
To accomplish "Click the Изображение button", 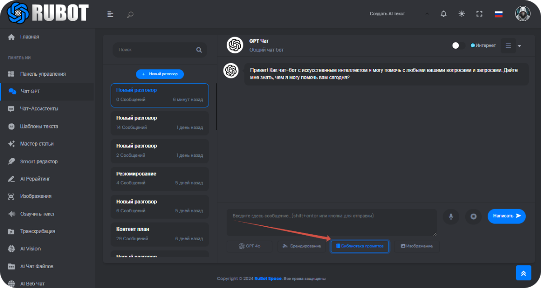I will click(417, 246).
